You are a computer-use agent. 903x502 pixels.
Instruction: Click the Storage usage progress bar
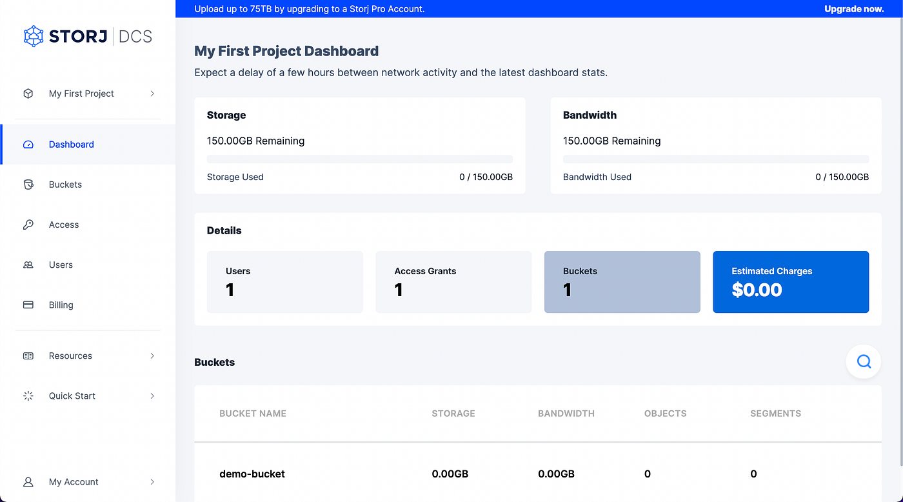pyautogui.click(x=360, y=159)
